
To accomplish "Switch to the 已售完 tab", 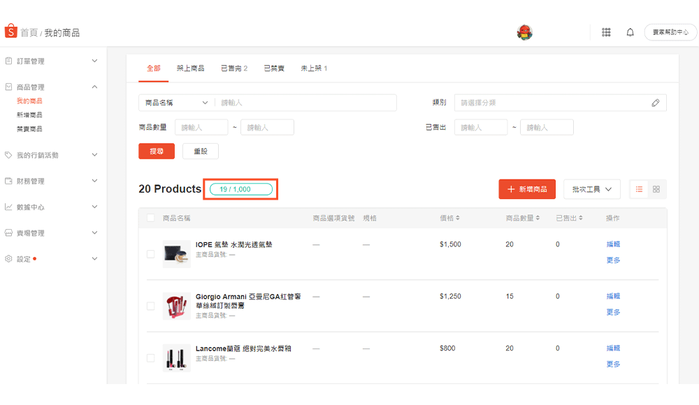I will coord(233,68).
